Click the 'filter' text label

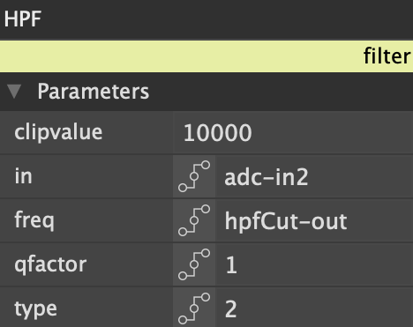pyautogui.click(x=387, y=56)
